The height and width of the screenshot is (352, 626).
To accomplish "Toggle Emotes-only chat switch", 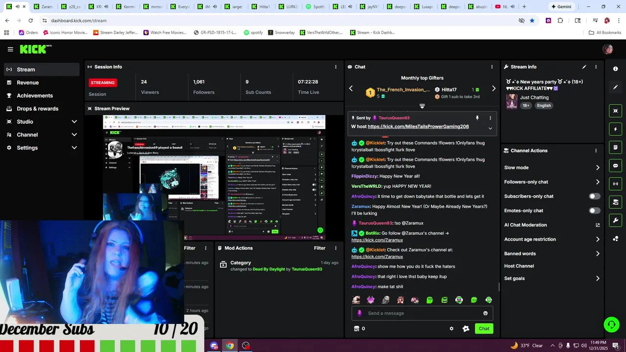I will pyautogui.click(x=594, y=211).
